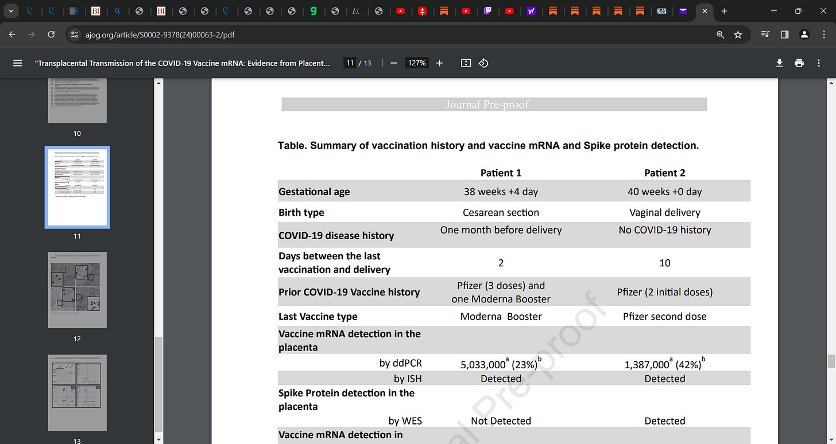
Task: Reload the current page
Action: 51,34
